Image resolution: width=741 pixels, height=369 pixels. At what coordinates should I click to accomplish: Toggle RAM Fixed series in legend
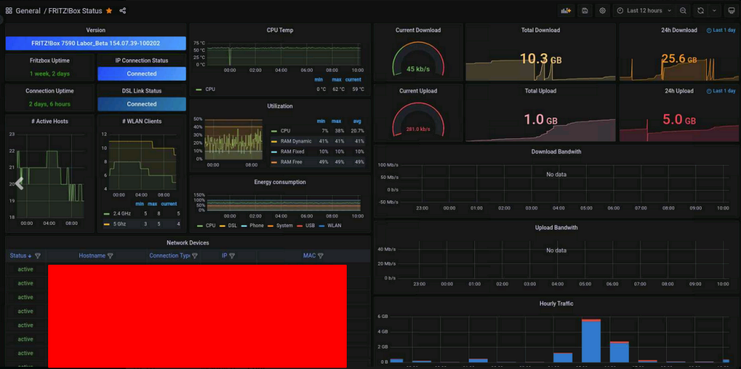click(292, 152)
